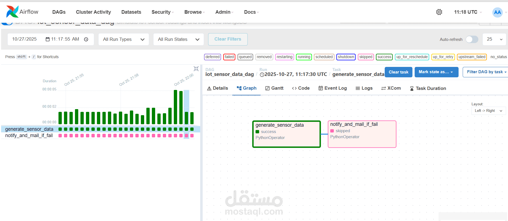The width and height of the screenshot is (508, 221).
Task: Open the XCom tab
Action: tap(391, 88)
